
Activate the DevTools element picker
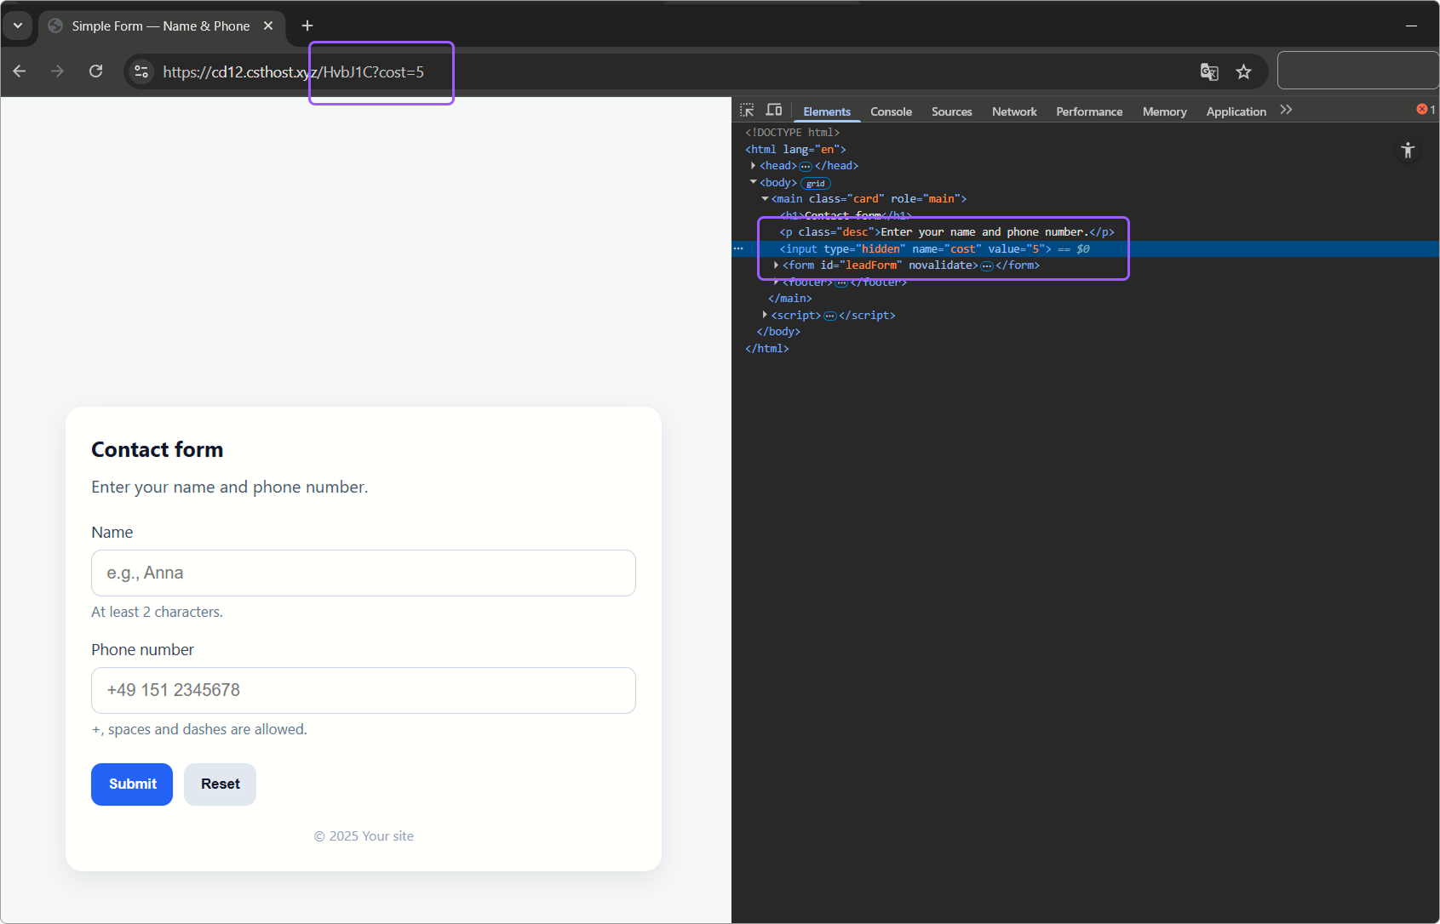[747, 110]
